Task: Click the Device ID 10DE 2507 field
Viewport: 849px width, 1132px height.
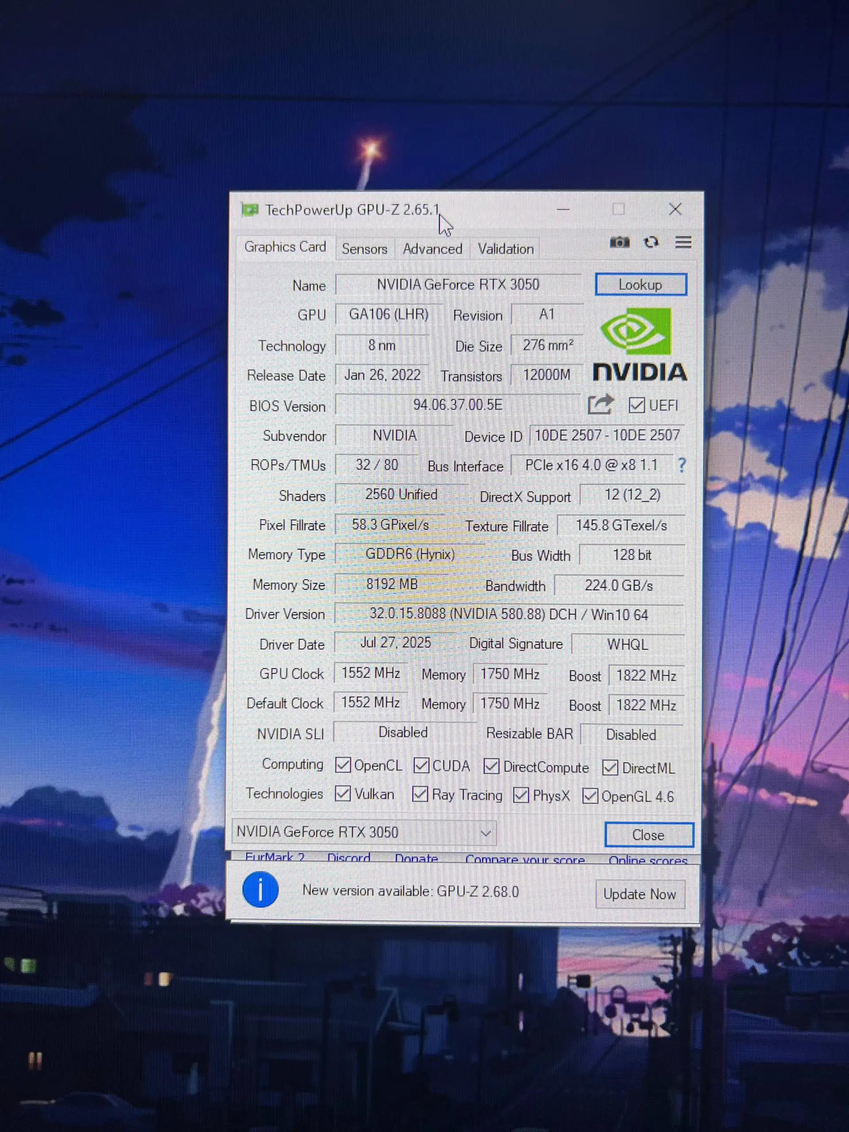Action: click(607, 436)
